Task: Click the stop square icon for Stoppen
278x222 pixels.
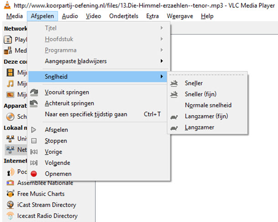Action: pyautogui.click(x=34, y=141)
